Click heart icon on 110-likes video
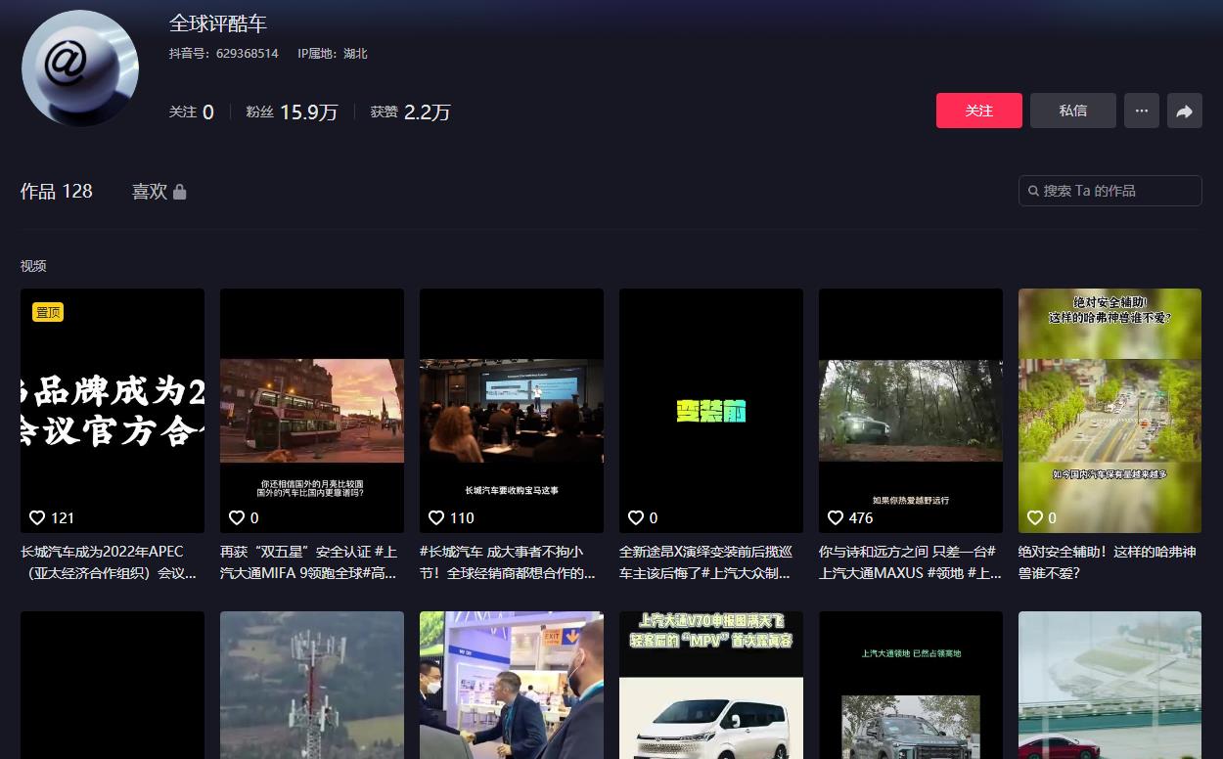Viewport: 1223px width, 759px height. point(436,517)
